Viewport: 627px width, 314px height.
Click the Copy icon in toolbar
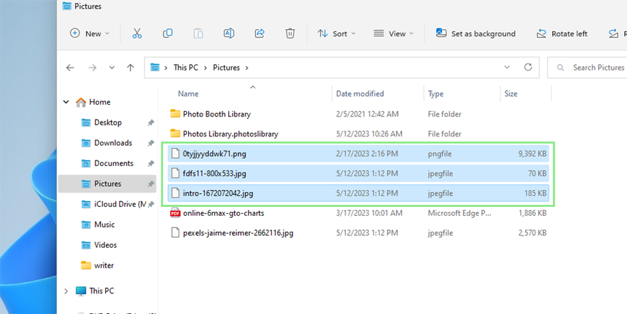[167, 33]
